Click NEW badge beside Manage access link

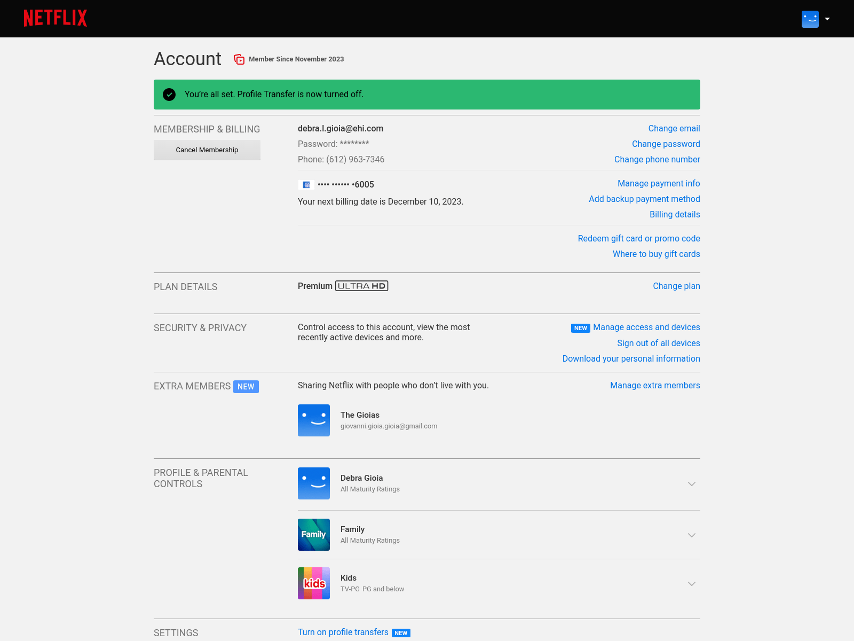click(x=581, y=328)
